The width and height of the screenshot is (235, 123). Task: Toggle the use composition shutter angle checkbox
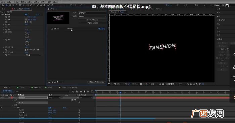[26, 50]
